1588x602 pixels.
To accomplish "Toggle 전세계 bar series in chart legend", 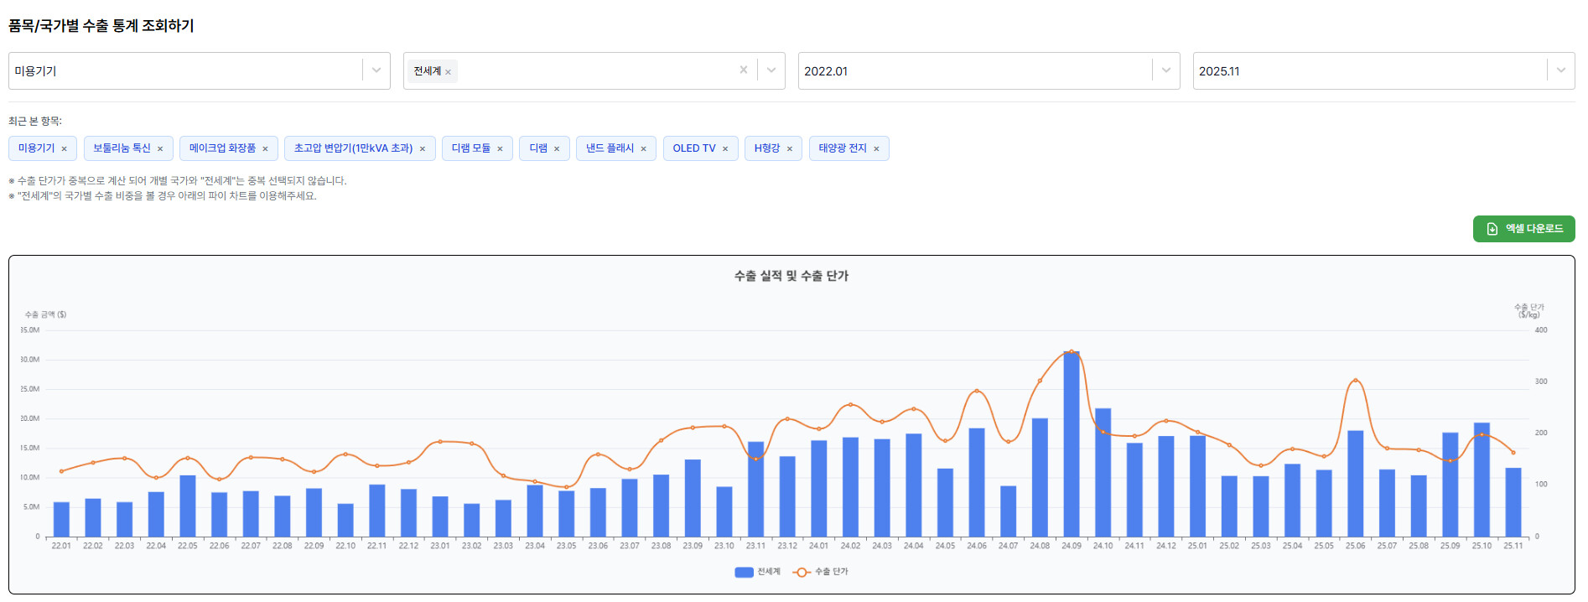I will (757, 572).
